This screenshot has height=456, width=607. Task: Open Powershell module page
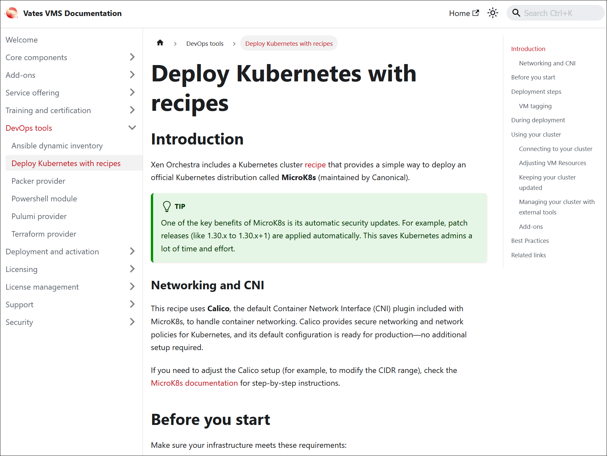tap(44, 199)
